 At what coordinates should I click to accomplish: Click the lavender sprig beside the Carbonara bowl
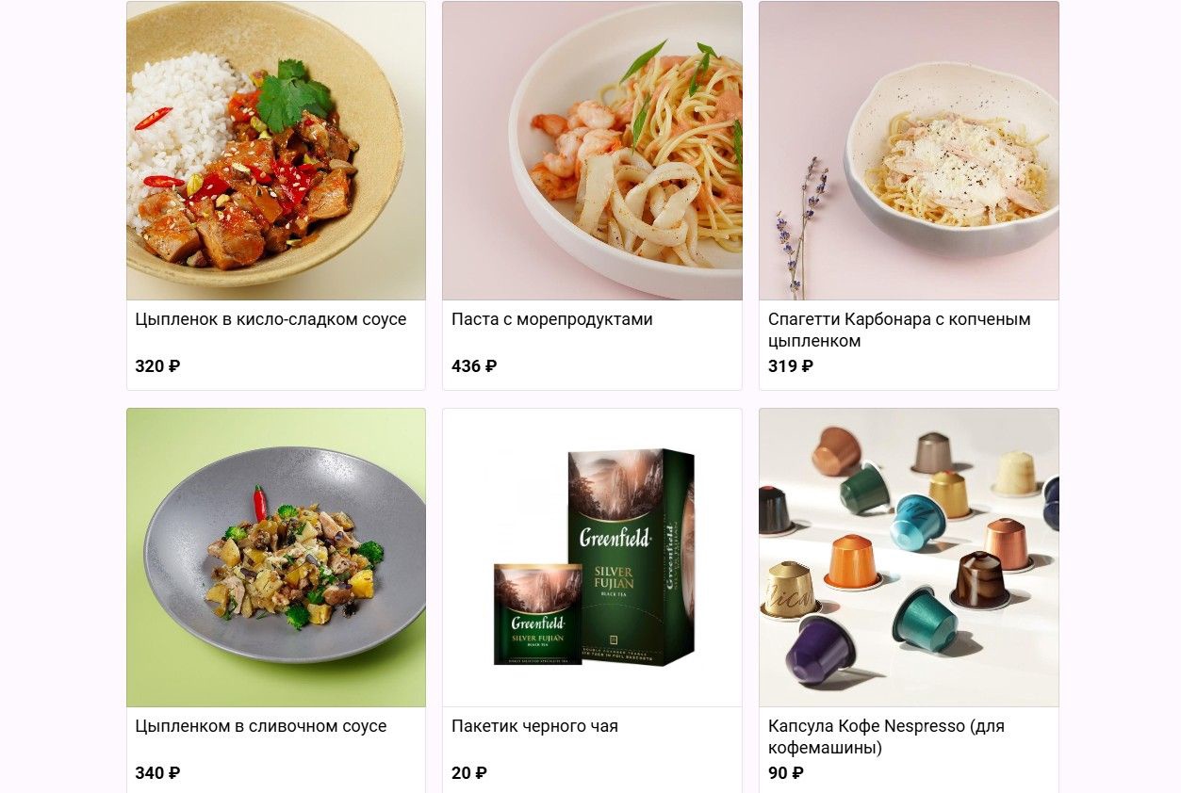801,227
